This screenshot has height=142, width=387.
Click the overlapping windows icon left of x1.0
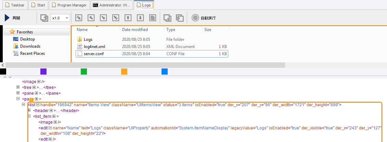click(44, 18)
